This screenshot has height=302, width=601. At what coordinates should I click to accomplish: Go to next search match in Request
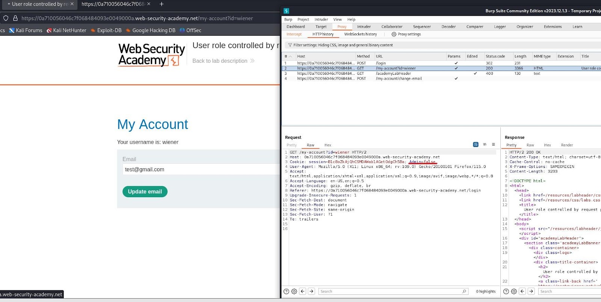(311, 291)
